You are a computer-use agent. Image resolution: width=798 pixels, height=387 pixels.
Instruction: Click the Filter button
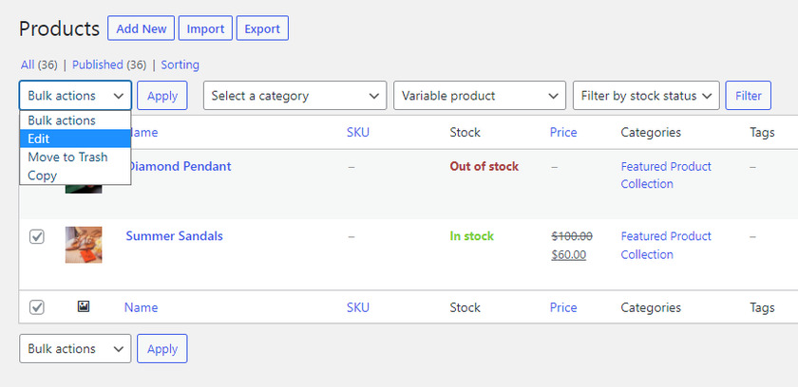pyautogui.click(x=749, y=96)
